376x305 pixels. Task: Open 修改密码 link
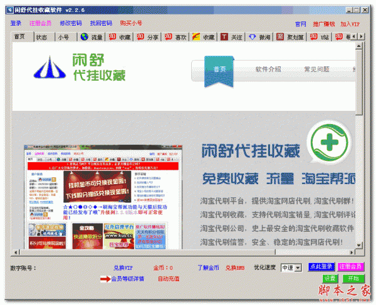(x=71, y=23)
